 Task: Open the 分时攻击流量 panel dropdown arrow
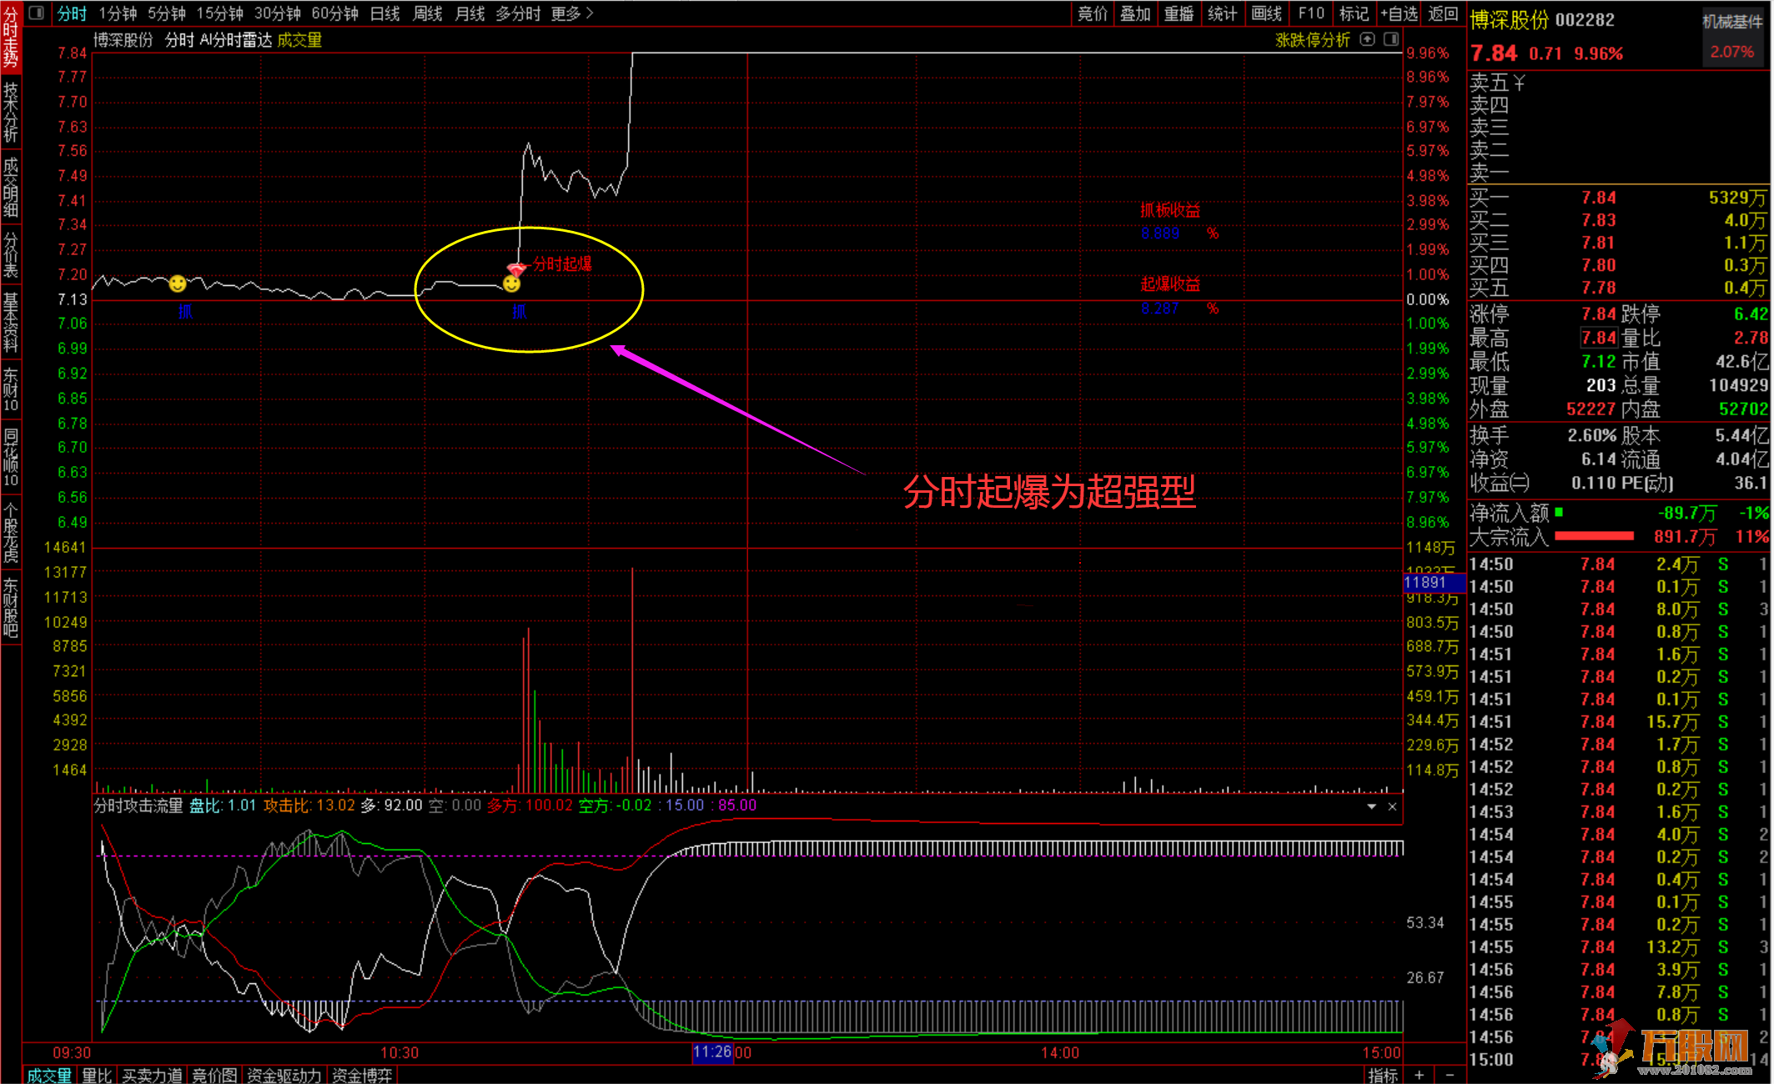point(1372,806)
